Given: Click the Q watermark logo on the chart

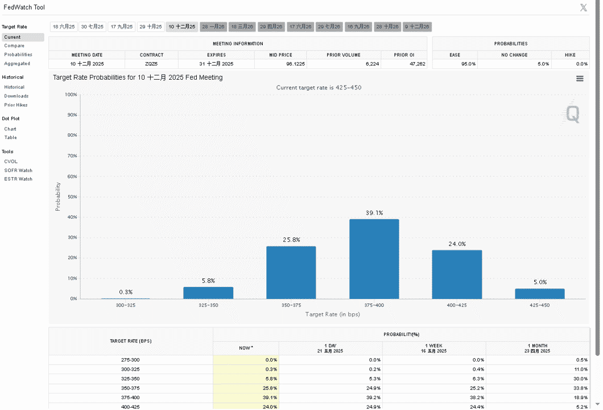Looking at the screenshot, I should pyautogui.click(x=572, y=114).
